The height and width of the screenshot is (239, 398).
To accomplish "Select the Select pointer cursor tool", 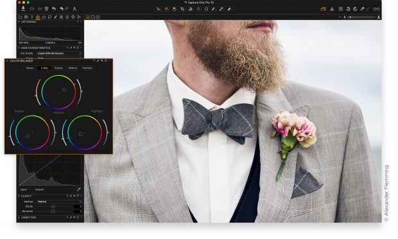I will 159,9.
